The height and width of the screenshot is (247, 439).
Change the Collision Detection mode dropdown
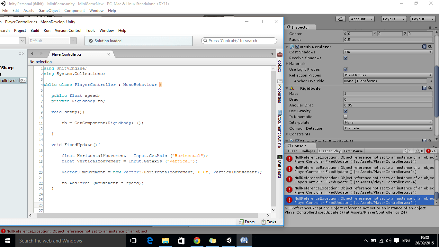pyautogui.click(x=387, y=128)
